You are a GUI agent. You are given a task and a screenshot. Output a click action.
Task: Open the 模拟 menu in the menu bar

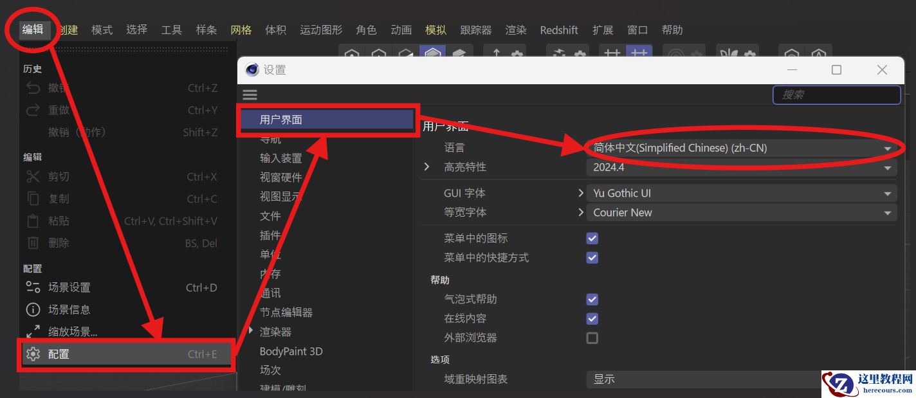[x=435, y=30]
